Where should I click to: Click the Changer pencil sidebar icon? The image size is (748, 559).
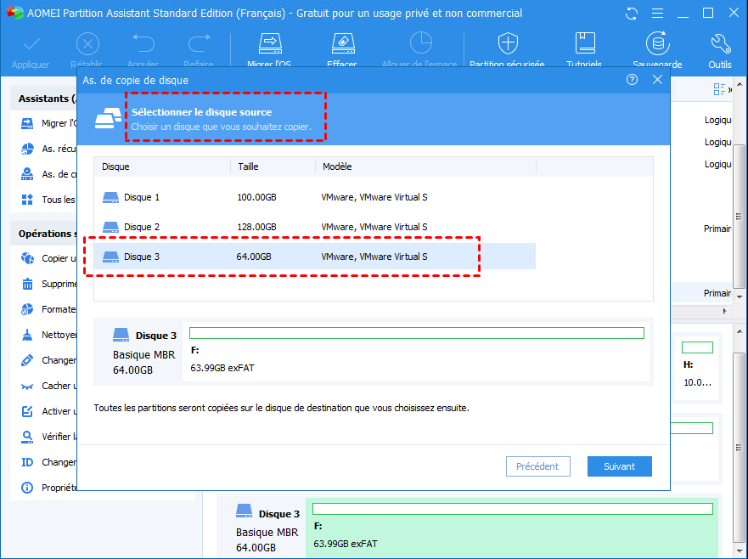click(x=27, y=360)
